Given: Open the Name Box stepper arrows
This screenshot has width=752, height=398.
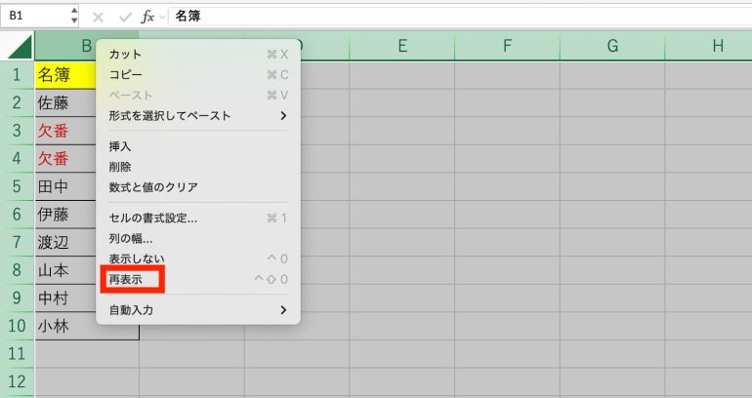Looking at the screenshot, I should click(74, 17).
